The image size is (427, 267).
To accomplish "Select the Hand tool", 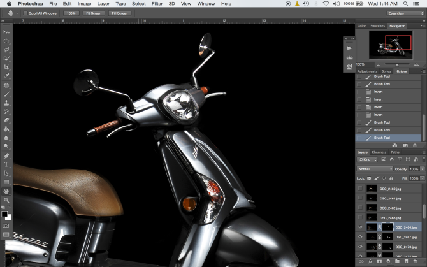I will [x=6, y=191].
